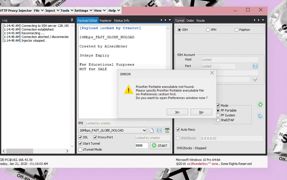Viewport: 287px width, 180px height.
Task: Click 'DNS2Socks : Stopped' status text
Action: [x=191, y=148]
